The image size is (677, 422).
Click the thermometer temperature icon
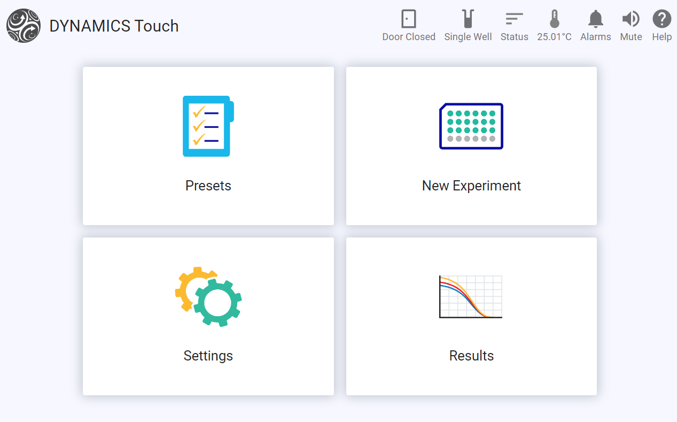coord(554,19)
